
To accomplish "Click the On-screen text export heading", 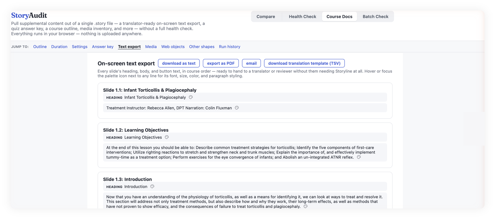I will (x=126, y=63).
